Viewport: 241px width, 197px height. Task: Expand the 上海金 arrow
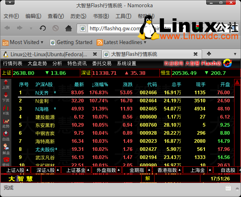[x=210, y=170]
